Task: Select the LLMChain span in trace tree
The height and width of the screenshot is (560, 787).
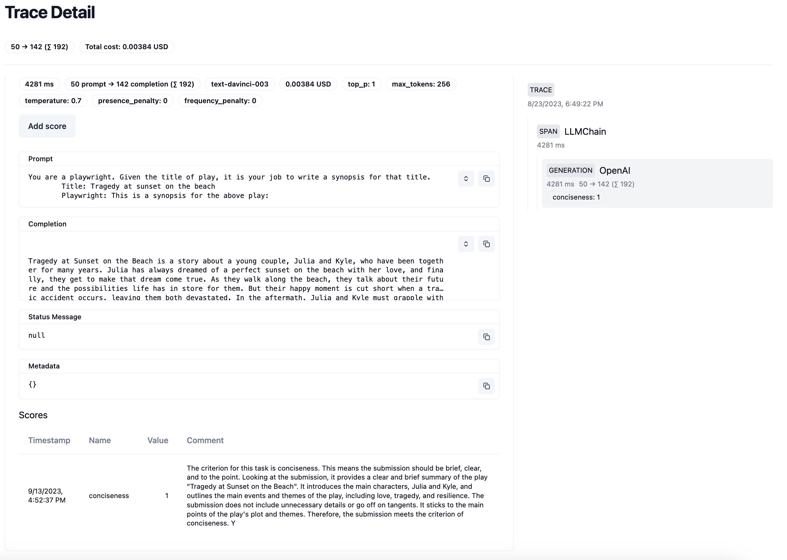Action: point(585,132)
